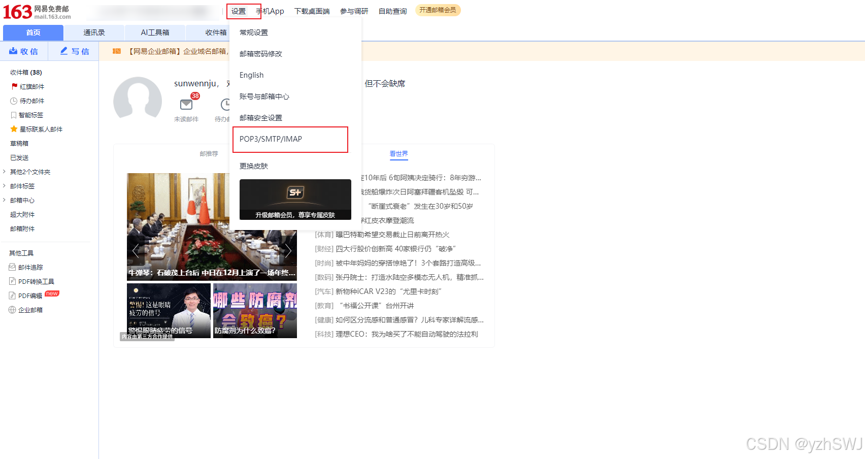Click the 邮件追踪 mail tracking icon
The width and height of the screenshot is (865, 459).
click(12, 267)
